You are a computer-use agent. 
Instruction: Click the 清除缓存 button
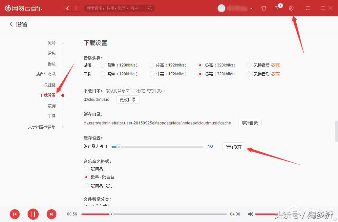pyautogui.click(x=234, y=147)
